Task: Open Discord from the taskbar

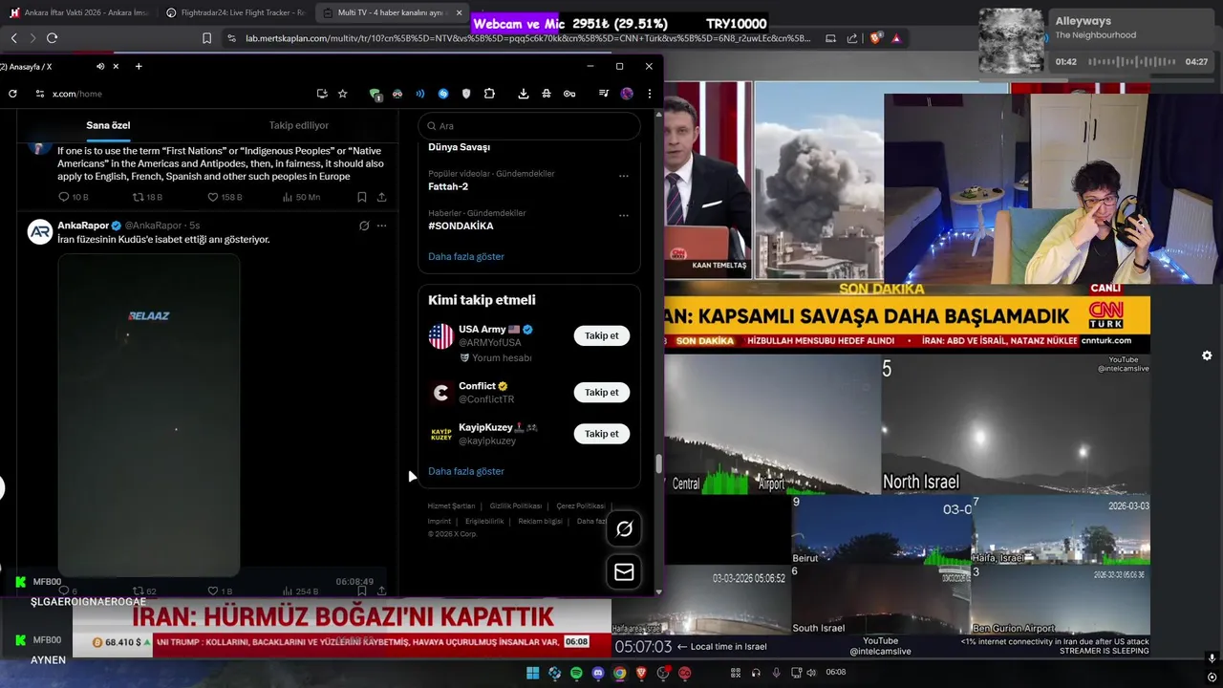Action: coord(598,673)
